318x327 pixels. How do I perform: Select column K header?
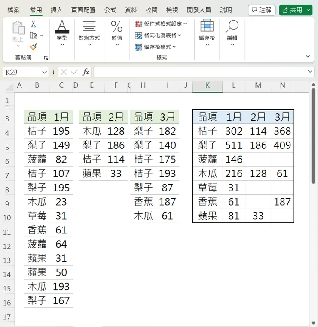click(207, 85)
